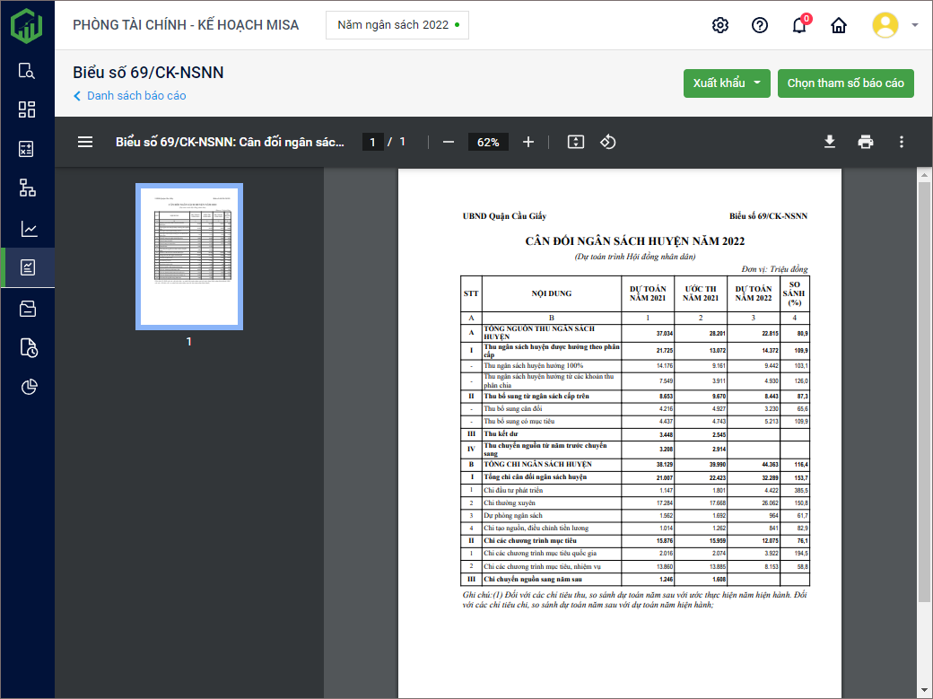Click the page number input field

point(372,142)
